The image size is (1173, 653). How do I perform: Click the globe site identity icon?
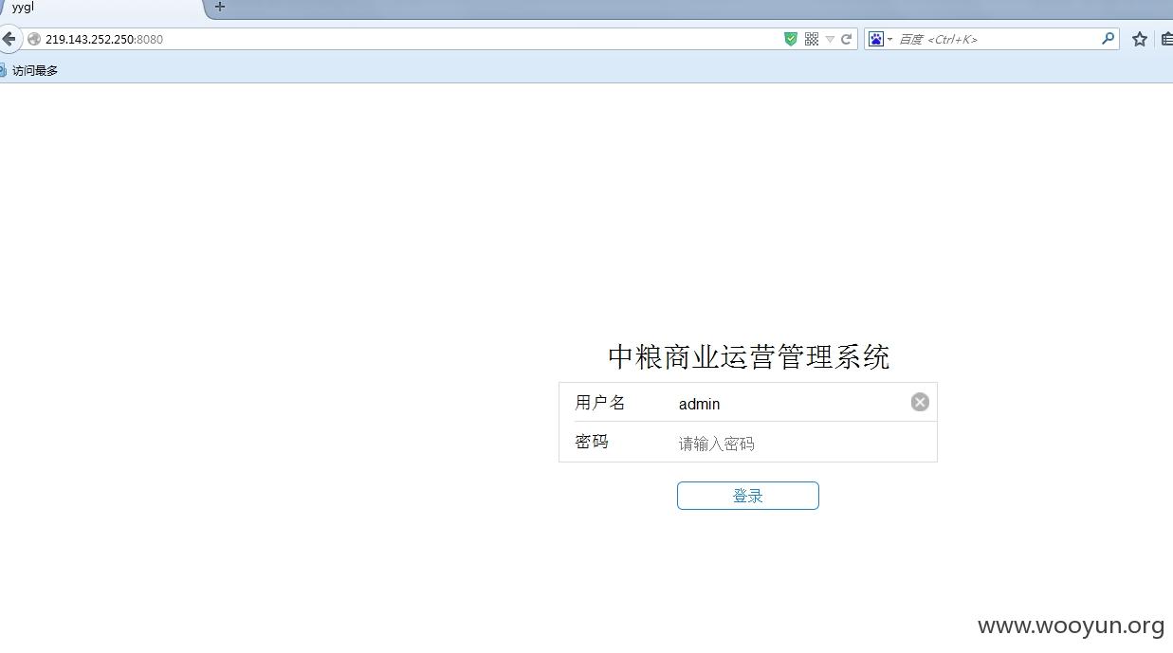click(x=34, y=39)
